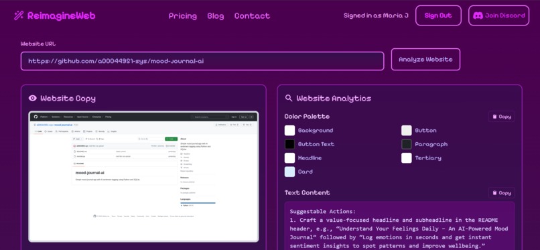Image resolution: width=540 pixels, height=250 pixels.
Task: Select the Button color swatch
Action: pyautogui.click(x=407, y=131)
